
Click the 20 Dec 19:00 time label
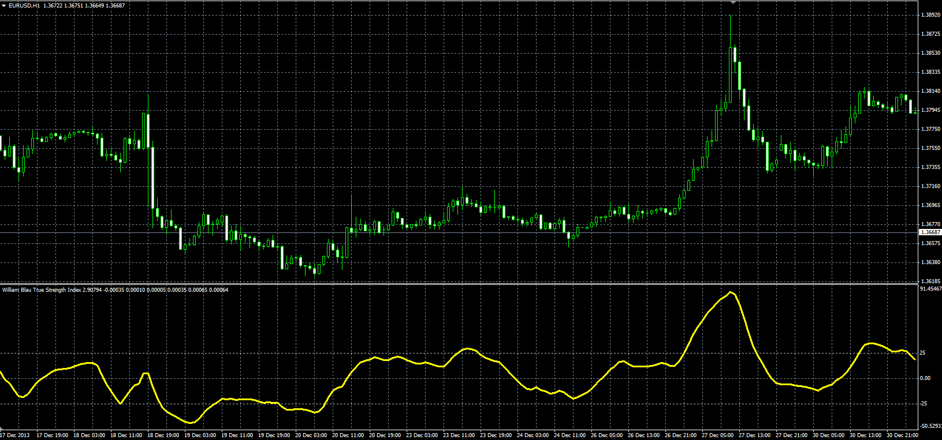click(385, 435)
